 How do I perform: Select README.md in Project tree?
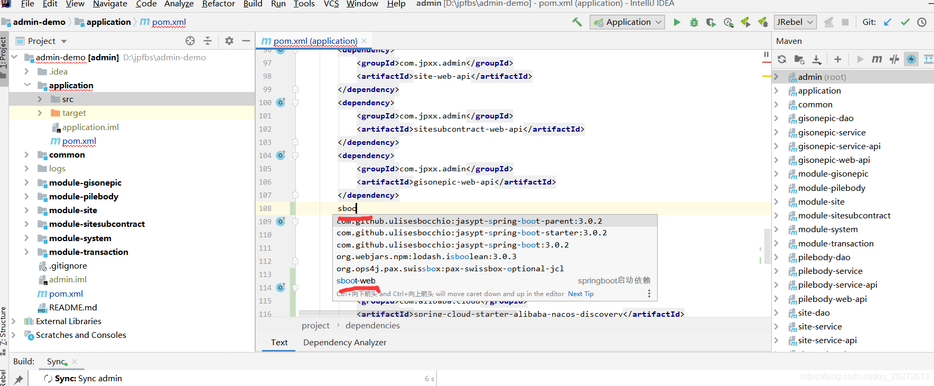coord(73,307)
